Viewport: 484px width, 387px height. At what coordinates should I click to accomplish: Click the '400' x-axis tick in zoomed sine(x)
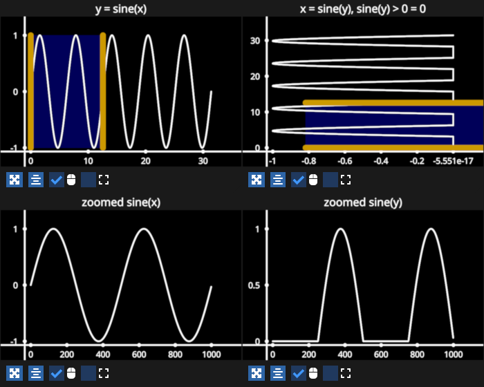(x=103, y=355)
